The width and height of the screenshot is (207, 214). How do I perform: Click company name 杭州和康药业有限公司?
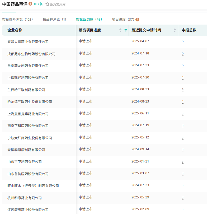[25, 198]
